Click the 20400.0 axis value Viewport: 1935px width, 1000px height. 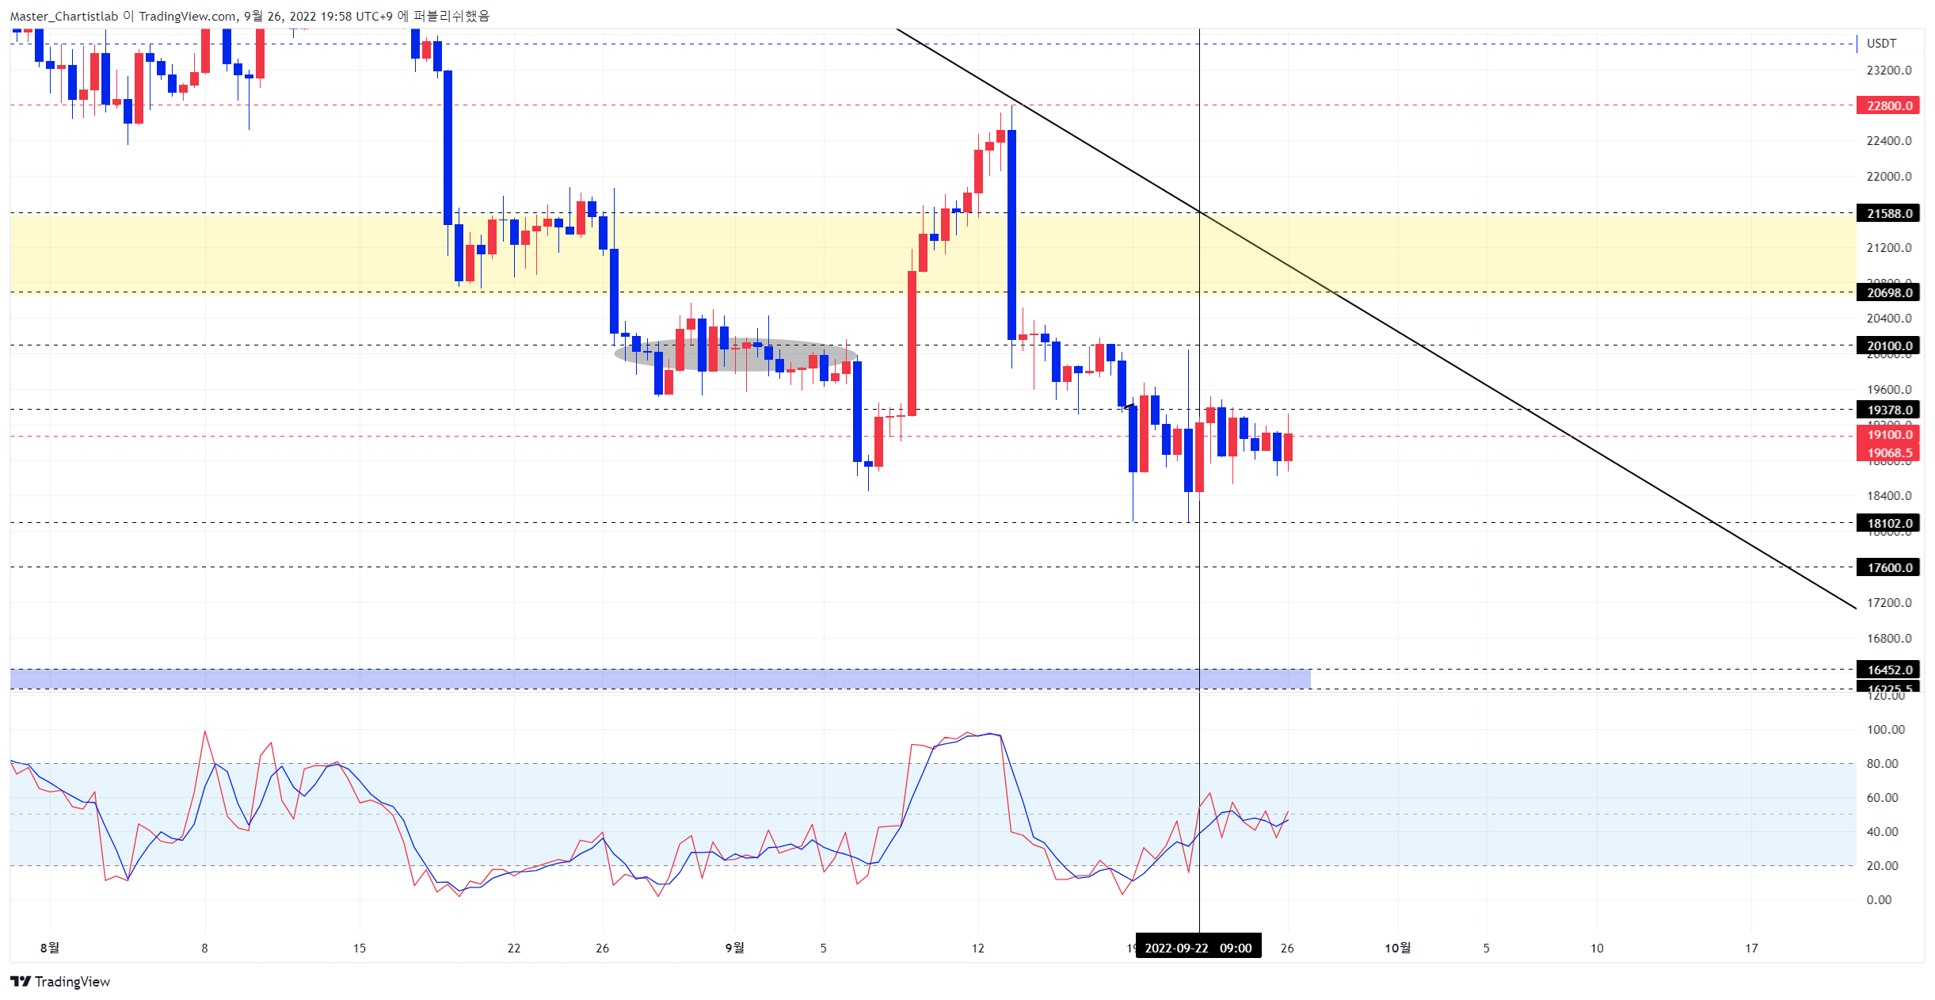[x=1888, y=319]
